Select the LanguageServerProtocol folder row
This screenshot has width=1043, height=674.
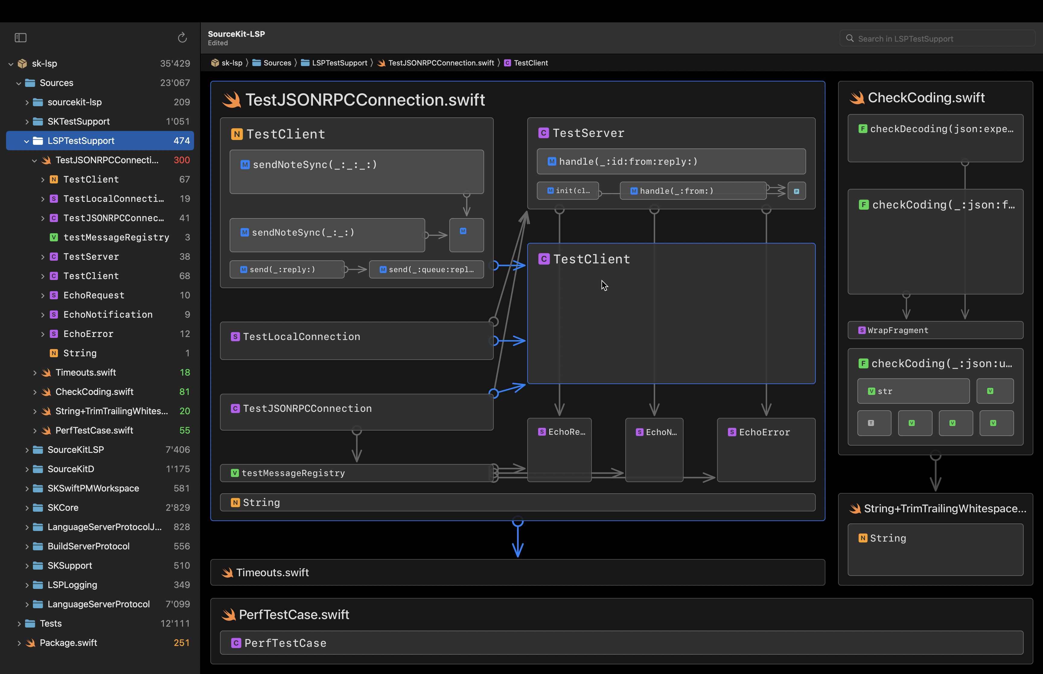100,604
